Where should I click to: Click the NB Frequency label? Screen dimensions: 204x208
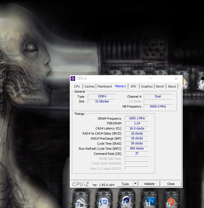click(x=132, y=106)
